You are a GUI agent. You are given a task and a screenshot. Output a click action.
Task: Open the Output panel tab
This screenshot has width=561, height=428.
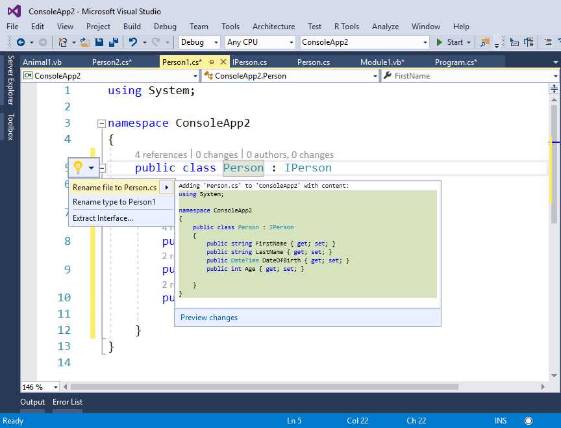pos(32,402)
